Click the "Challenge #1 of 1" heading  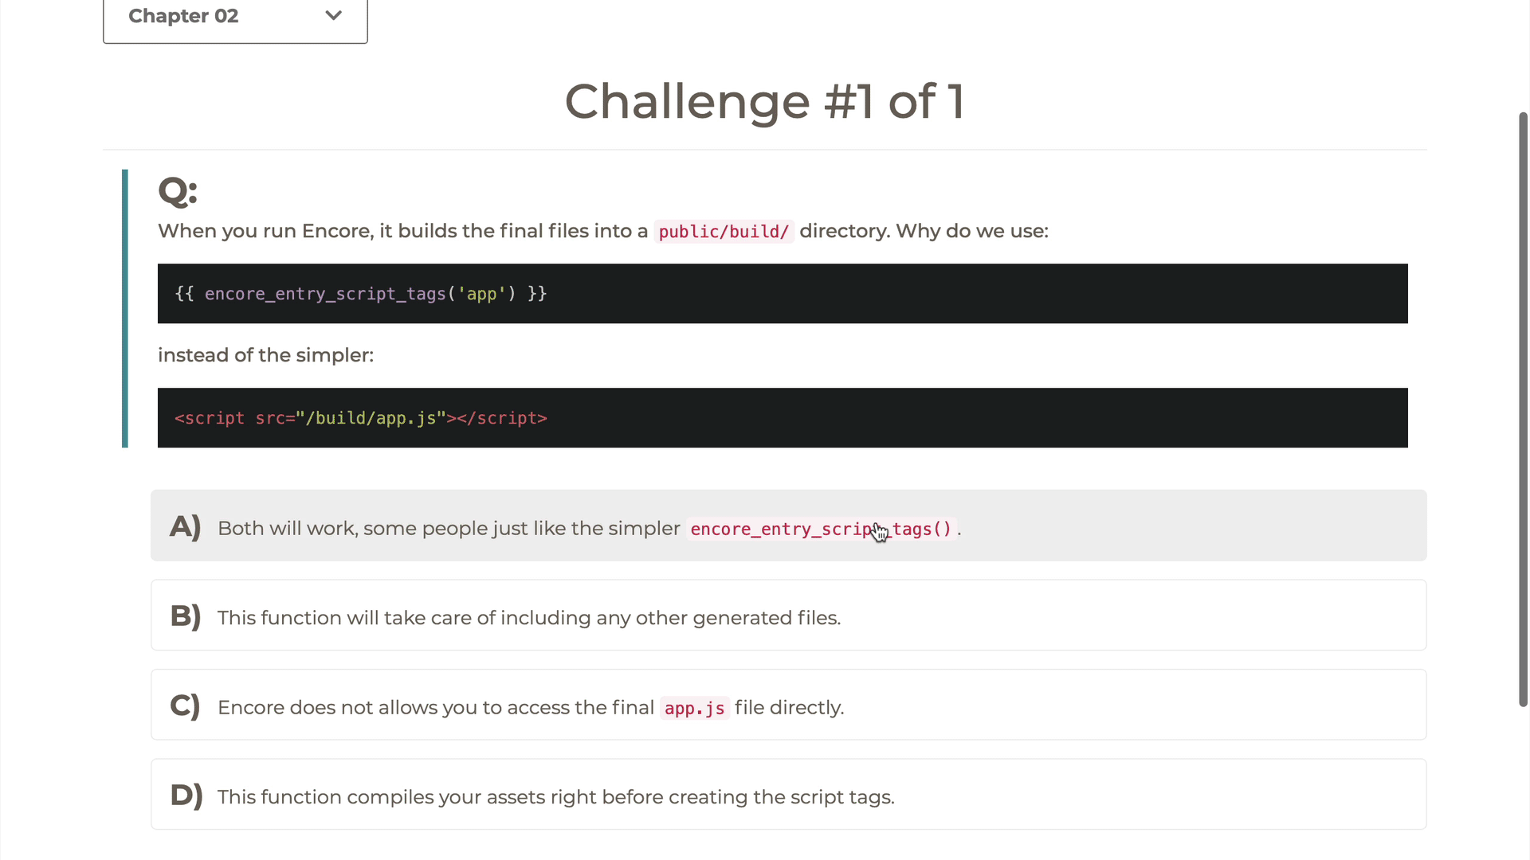pos(764,102)
